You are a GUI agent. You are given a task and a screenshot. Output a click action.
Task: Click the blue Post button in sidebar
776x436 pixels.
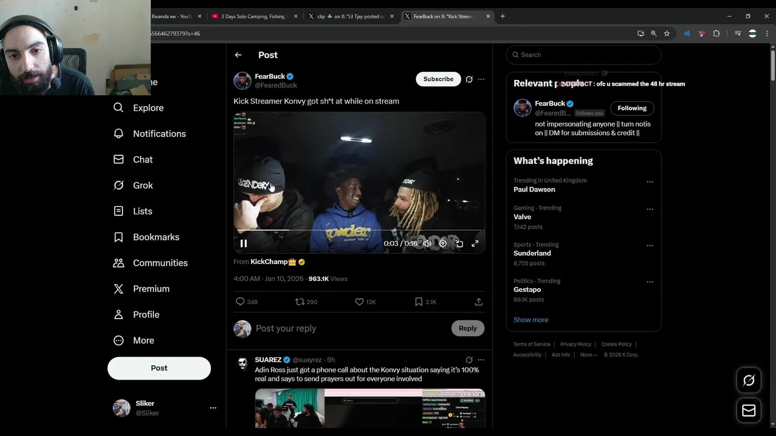coord(159,368)
